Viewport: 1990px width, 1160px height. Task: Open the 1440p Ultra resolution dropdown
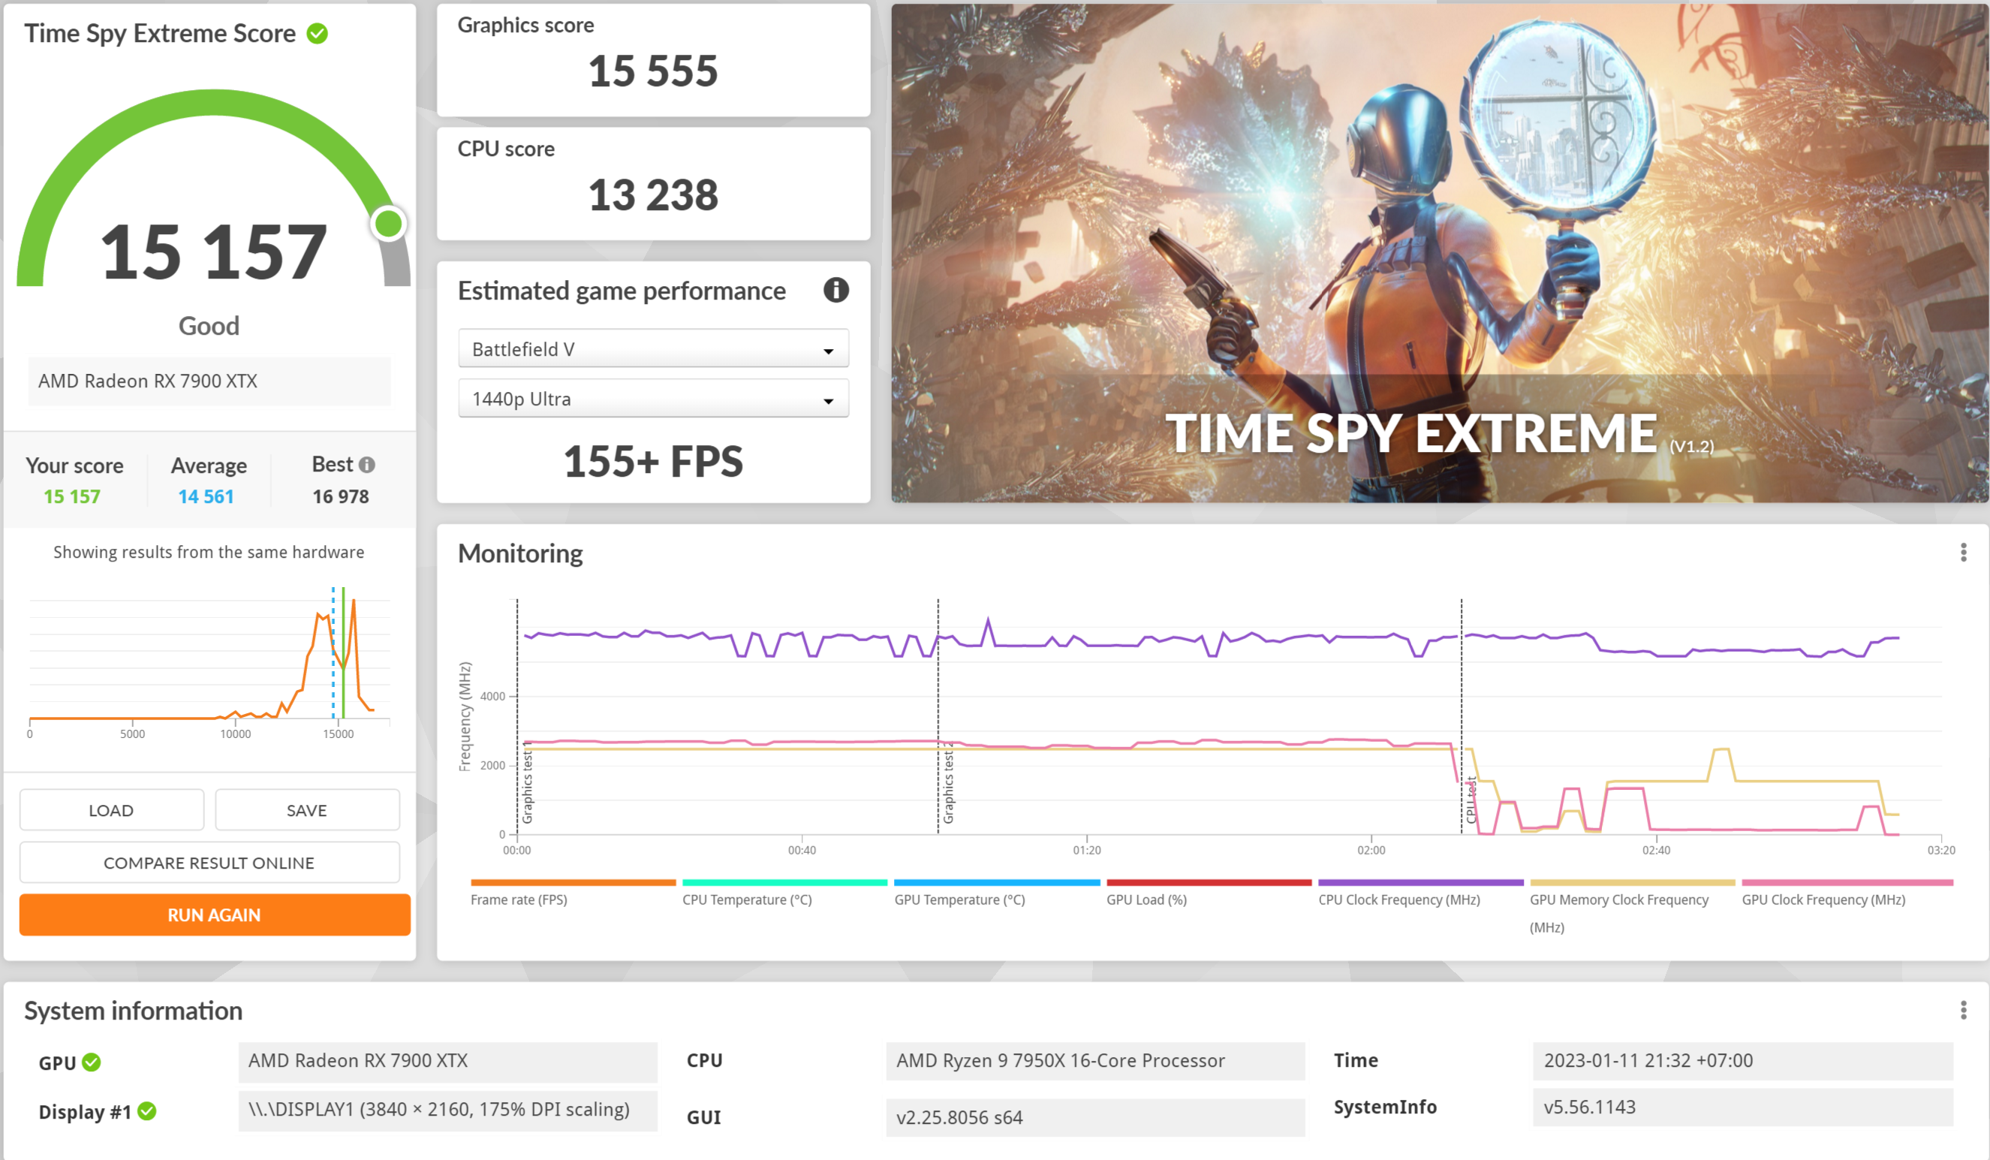[653, 399]
